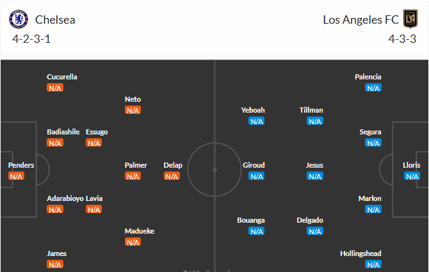429x272 pixels.
Task: Click the Los Angeles FC crest icon
Action: click(410, 19)
